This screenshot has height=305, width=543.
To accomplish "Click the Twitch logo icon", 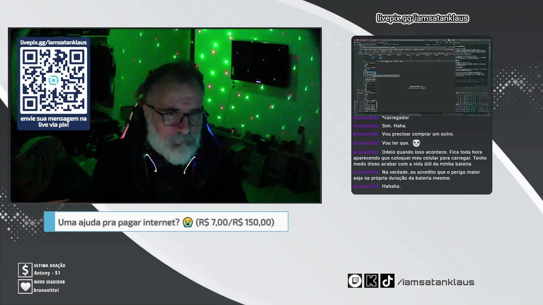I will pyautogui.click(x=355, y=281).
